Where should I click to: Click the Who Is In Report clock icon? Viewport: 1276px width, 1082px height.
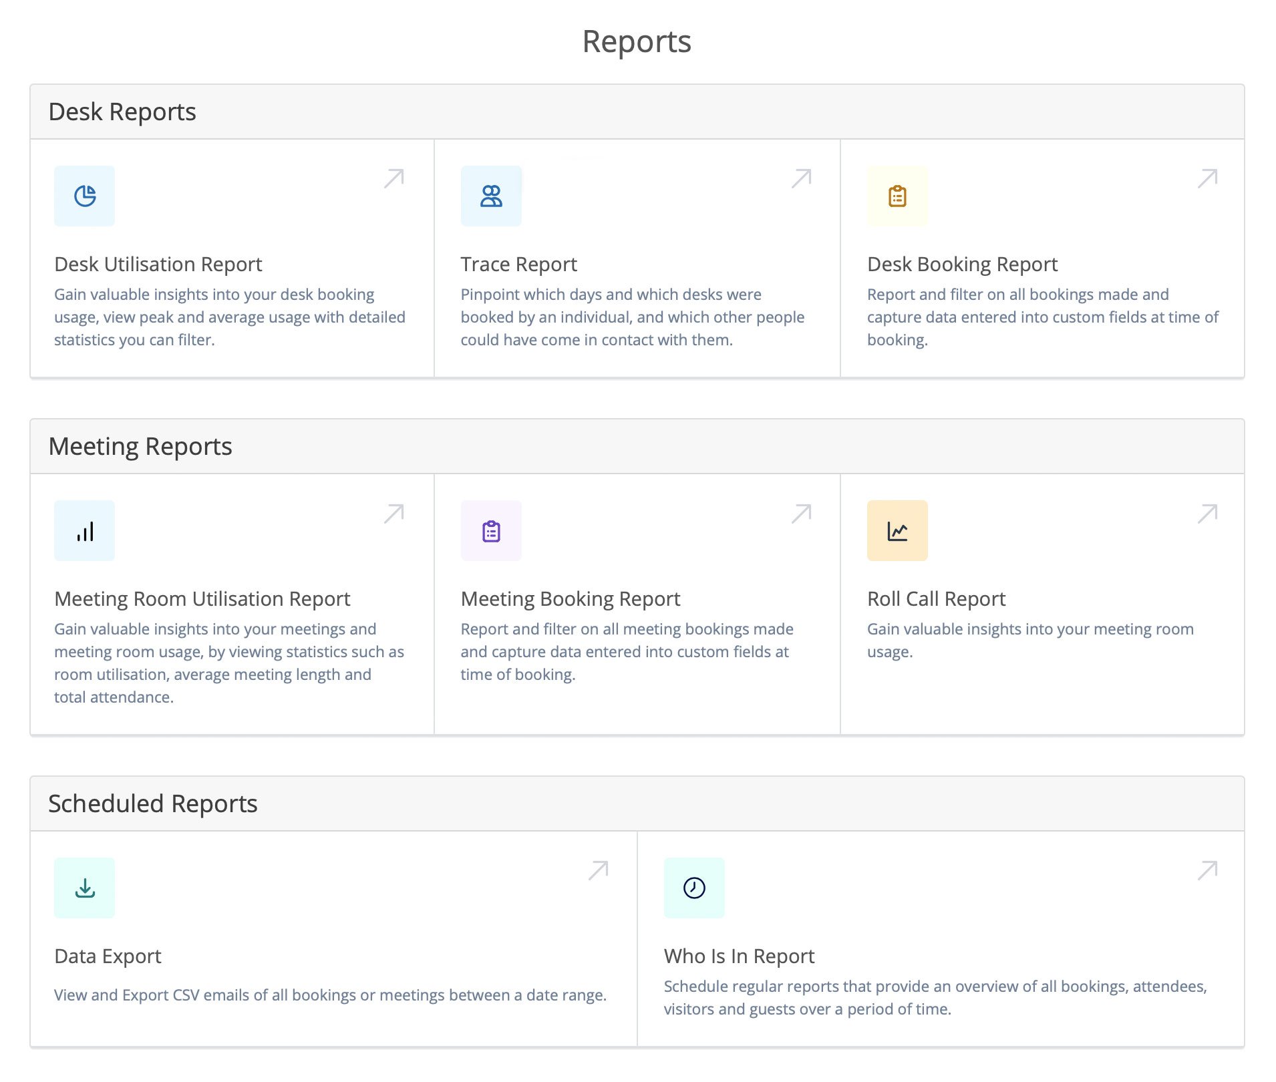[694, 886]
